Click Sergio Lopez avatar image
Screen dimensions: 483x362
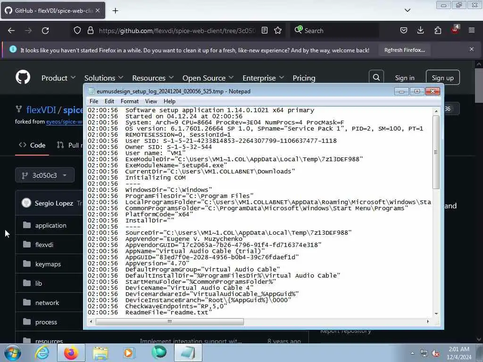[26, 203]
